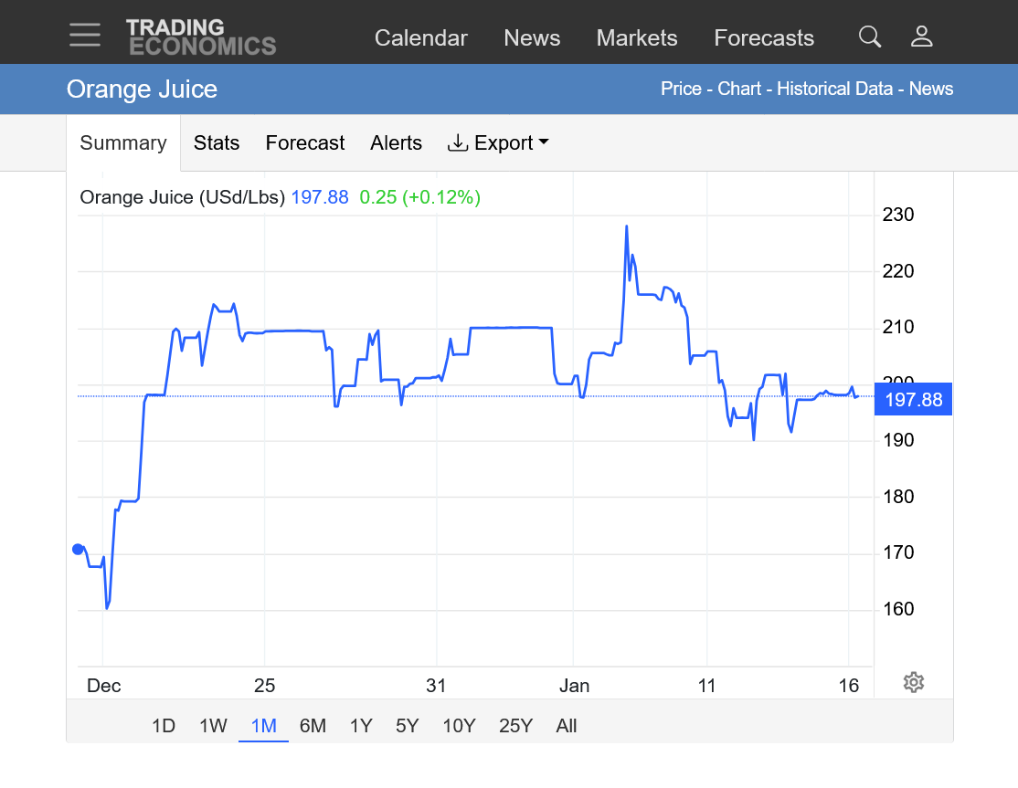
Task: Open chart settings gear icon
Action: (913, 682)
